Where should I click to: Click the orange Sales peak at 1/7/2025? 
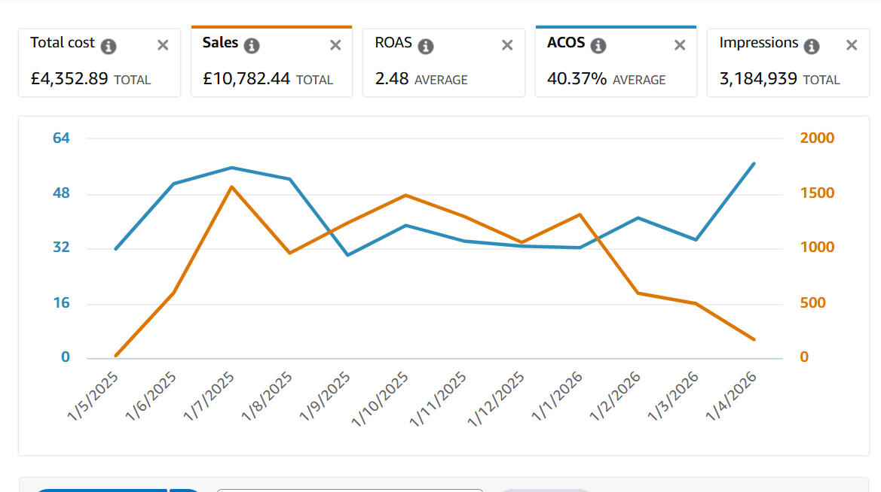click(231, 187)
